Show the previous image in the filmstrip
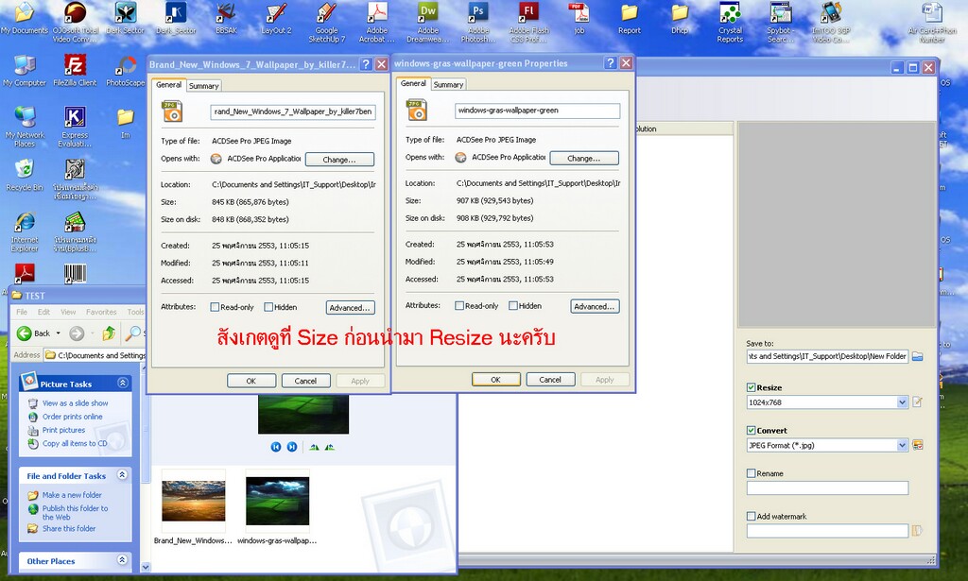Viewport: 968px width, 581px height. click(x=276, y=447)
